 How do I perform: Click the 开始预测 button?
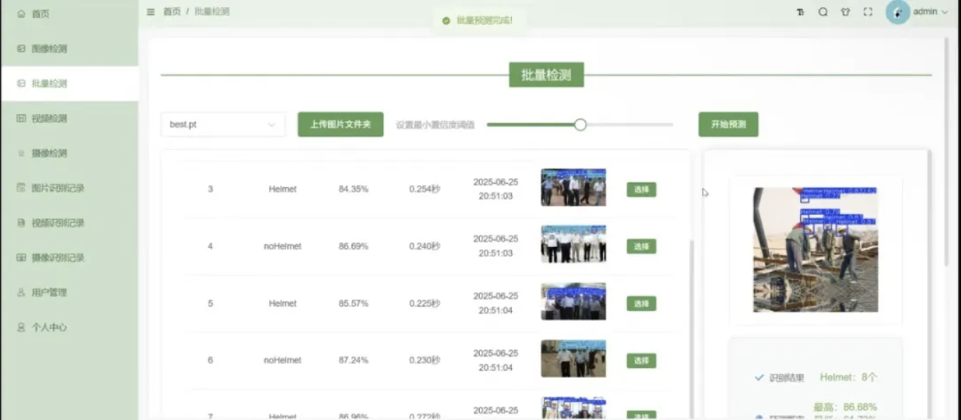point(728,125)
